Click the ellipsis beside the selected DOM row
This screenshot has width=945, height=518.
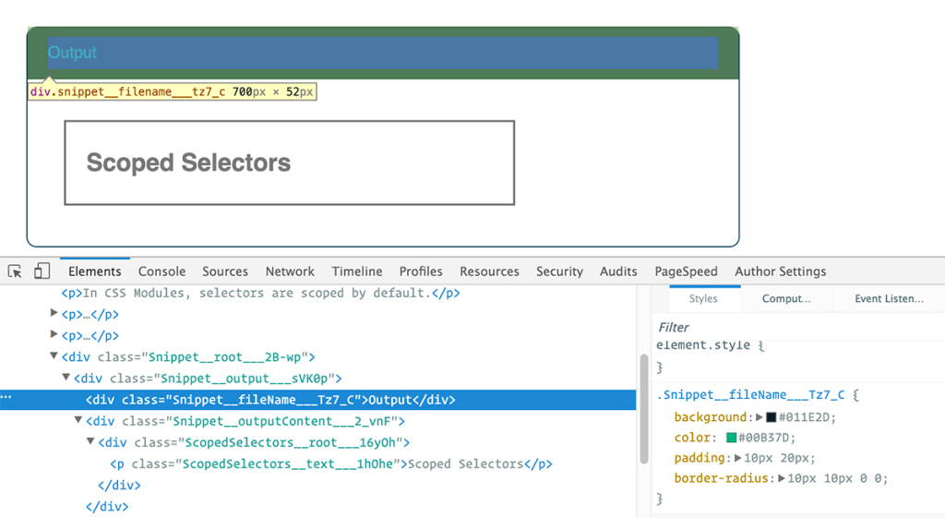[6, 399]
